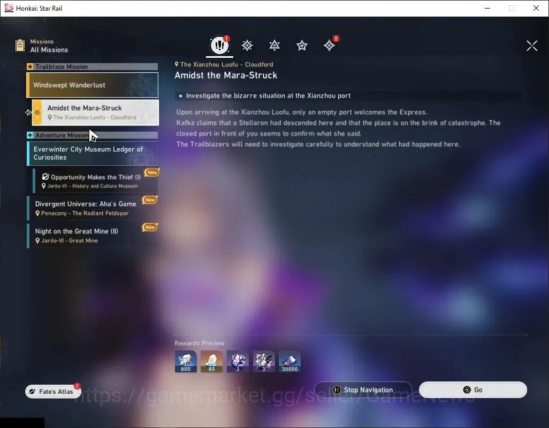Image resolution: width=549 pixels, height=428 pixels.
Task: Click the adventure mission icon beside Opportunity Makes the Thief
Action: tap(45, 177)
